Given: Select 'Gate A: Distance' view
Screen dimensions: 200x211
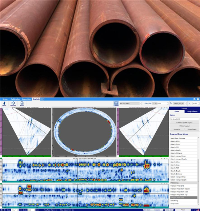Looking at the screenshot, I should [x=184, y=153].
